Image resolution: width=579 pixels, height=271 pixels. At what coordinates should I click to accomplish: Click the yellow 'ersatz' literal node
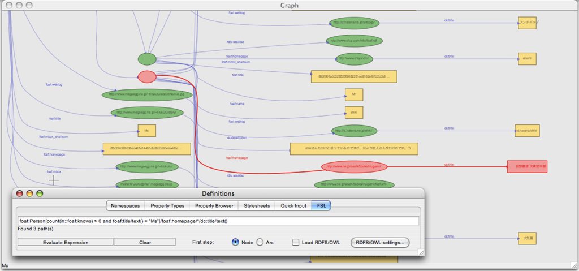click(526, 58)
